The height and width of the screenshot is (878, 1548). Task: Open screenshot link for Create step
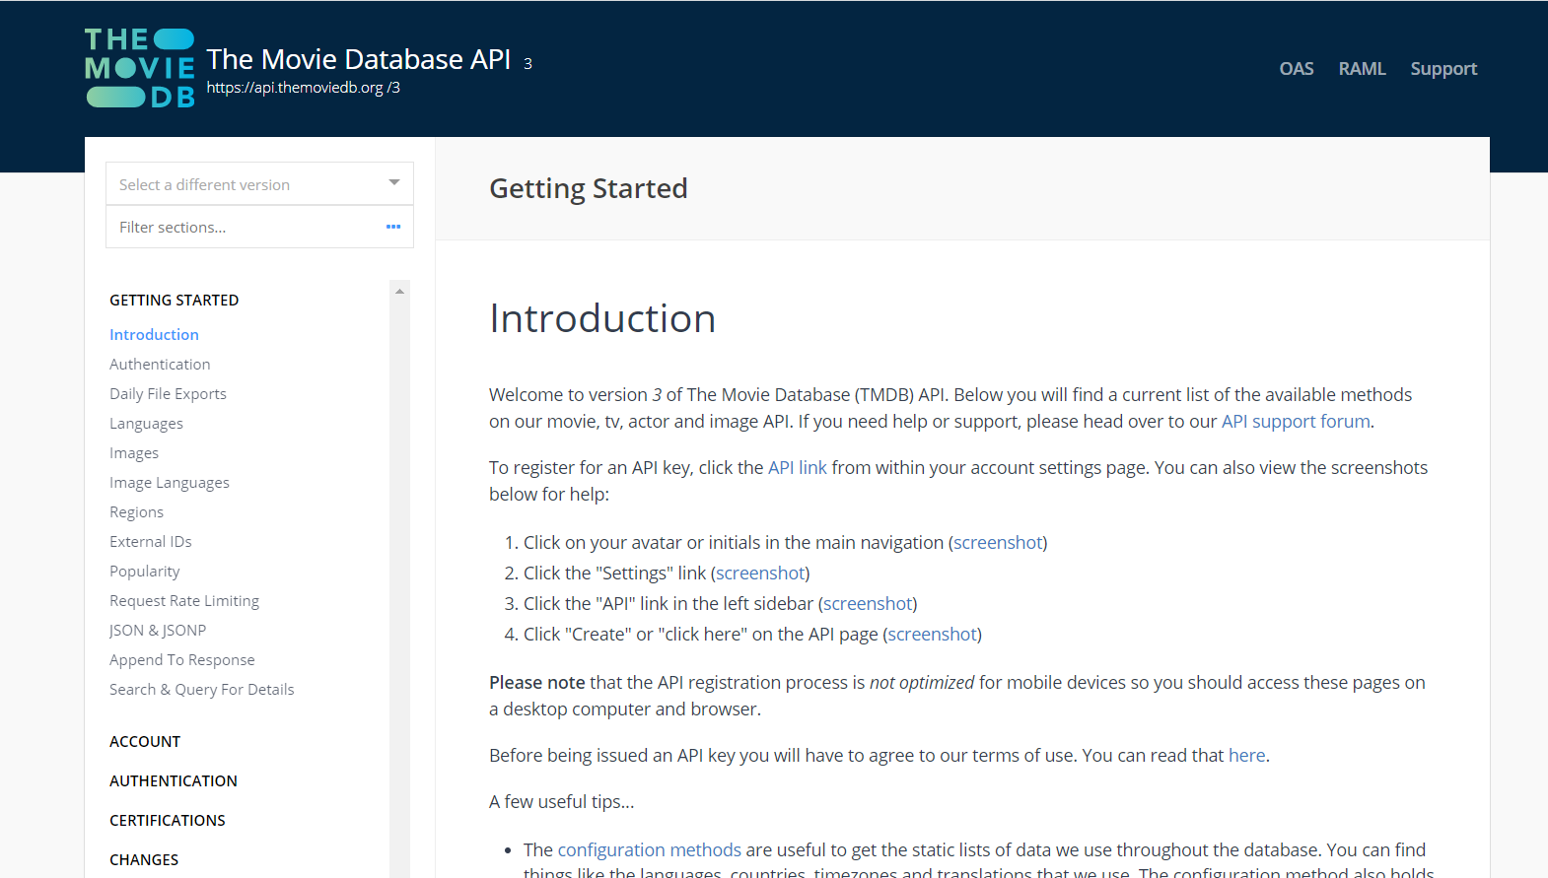(933, 634)
